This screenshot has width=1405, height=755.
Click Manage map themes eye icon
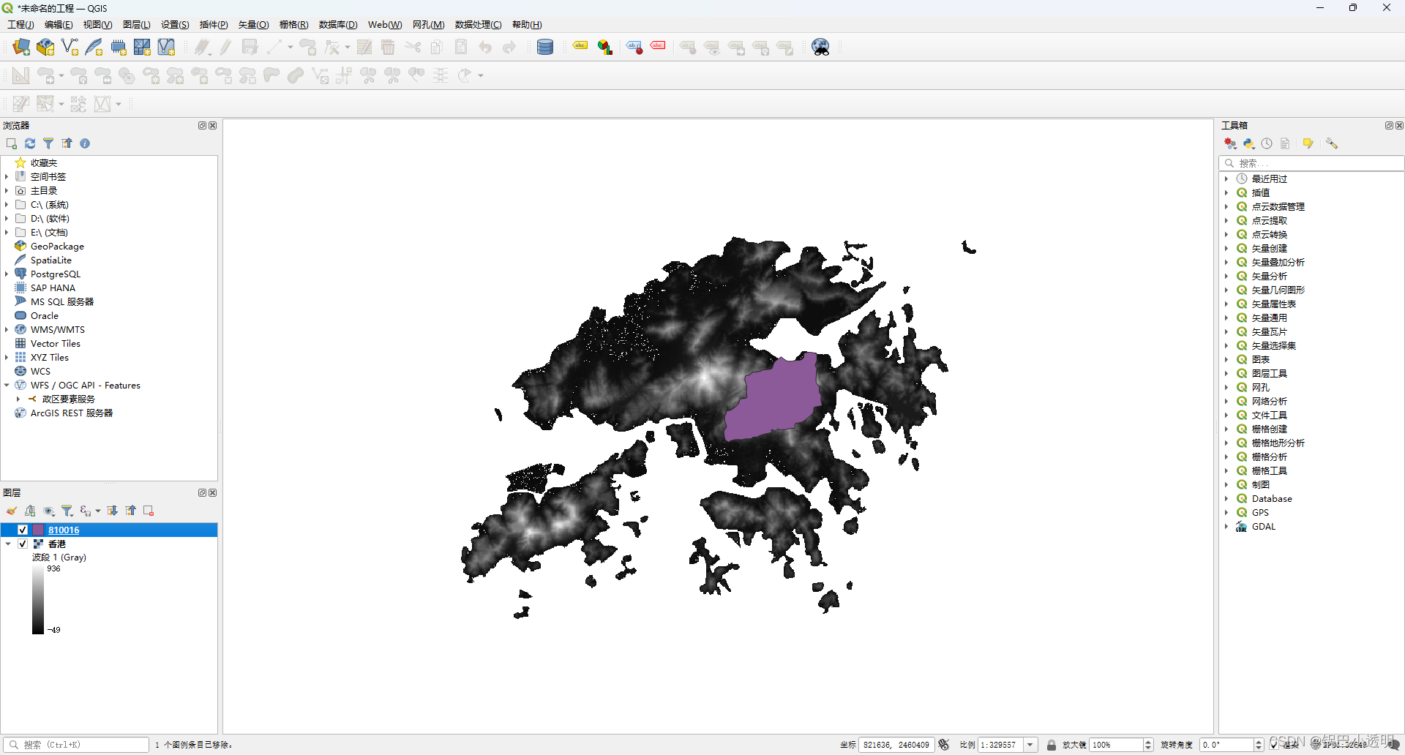click(x=49, y=511)
